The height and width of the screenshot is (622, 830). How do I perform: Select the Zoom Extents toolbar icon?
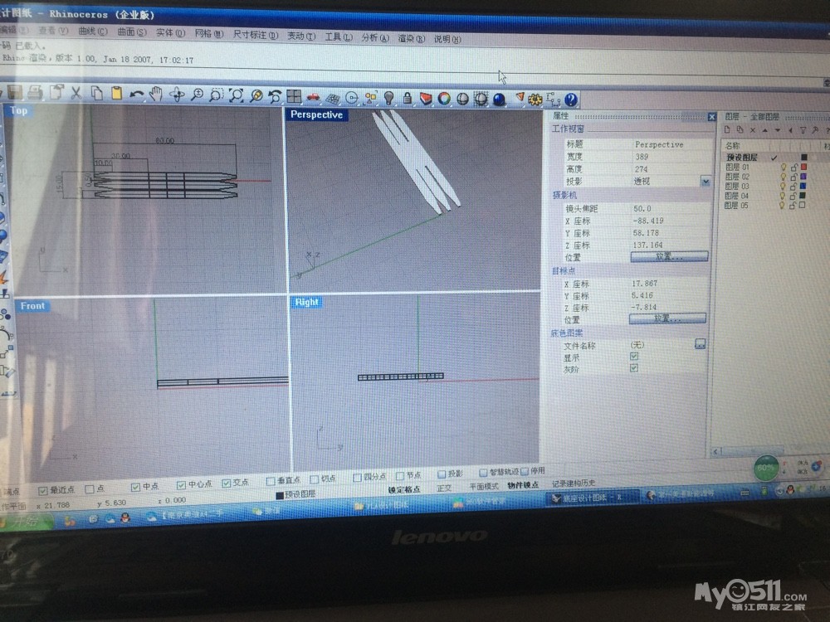237,96
